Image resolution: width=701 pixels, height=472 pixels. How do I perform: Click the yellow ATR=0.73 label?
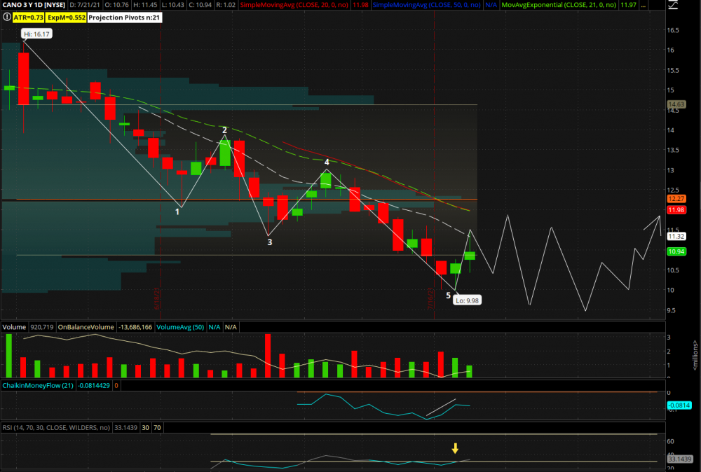pyautogui.click(x=29, y=17)
